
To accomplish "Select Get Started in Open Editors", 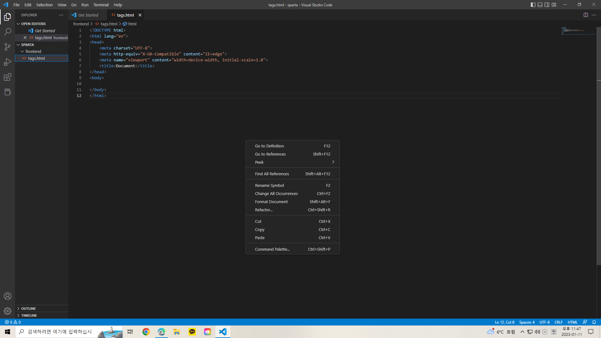I will click(42, 31).
